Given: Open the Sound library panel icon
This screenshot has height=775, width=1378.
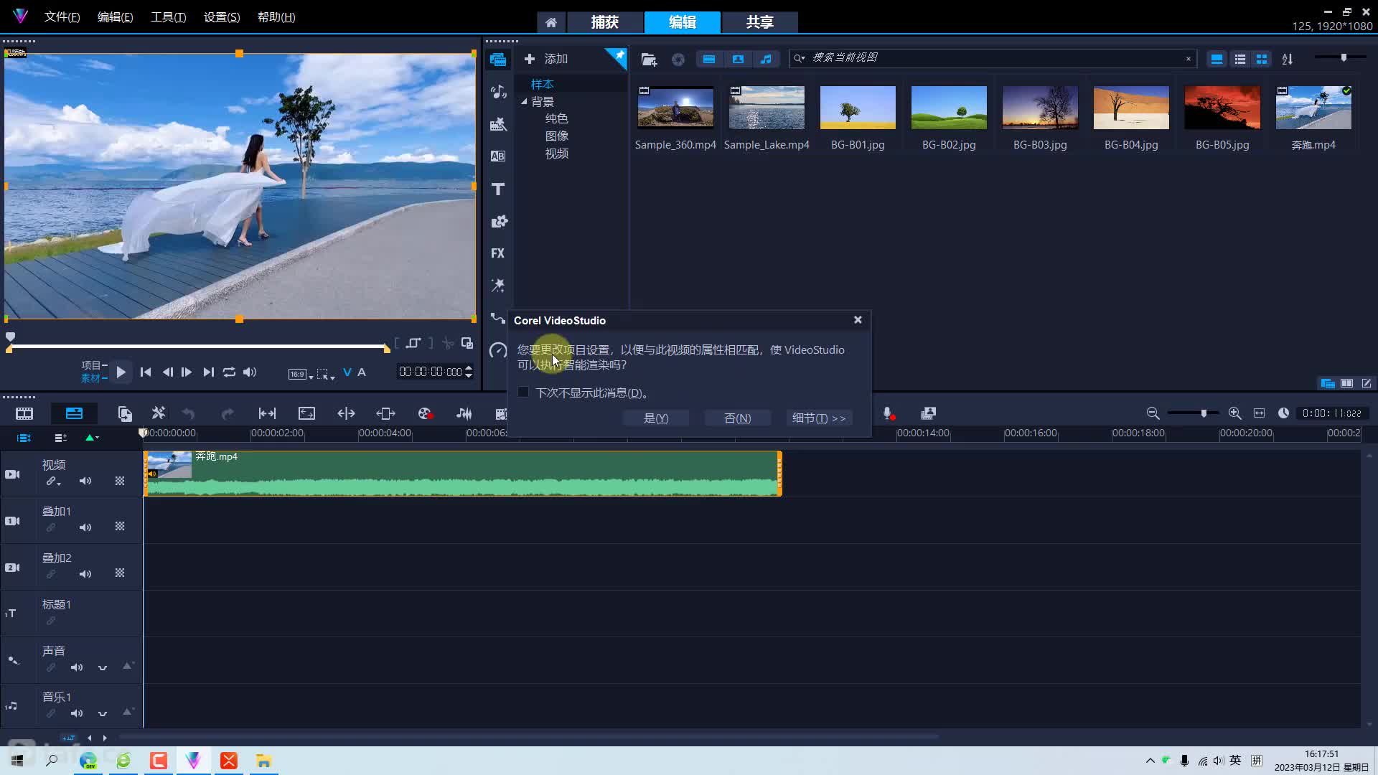Looking at the screenshot, I should coord(498,92).
